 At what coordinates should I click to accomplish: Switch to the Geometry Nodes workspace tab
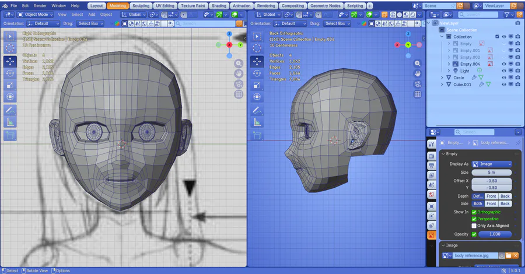[325, 6]
